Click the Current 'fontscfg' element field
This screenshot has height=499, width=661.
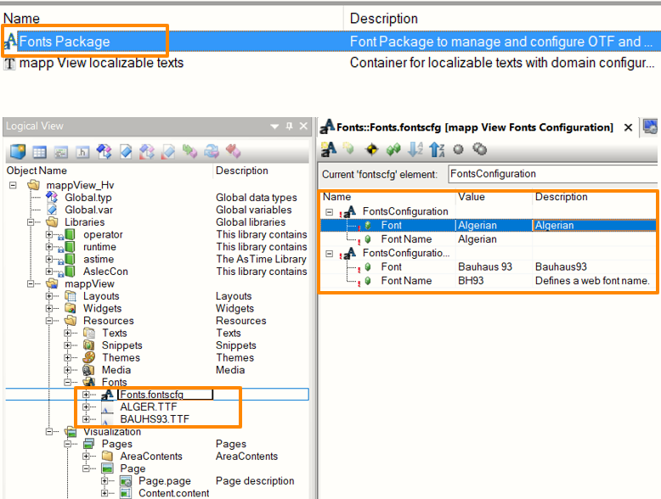[553, 174]
